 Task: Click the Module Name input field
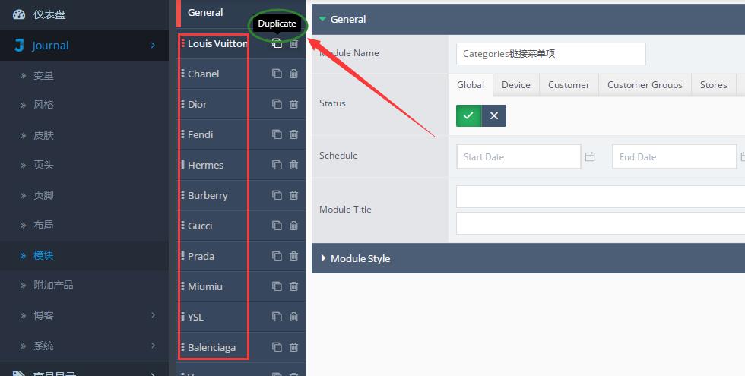(550, 54)
